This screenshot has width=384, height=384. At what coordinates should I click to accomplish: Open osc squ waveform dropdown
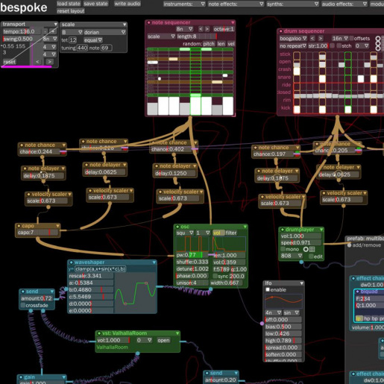click(185, 233)
